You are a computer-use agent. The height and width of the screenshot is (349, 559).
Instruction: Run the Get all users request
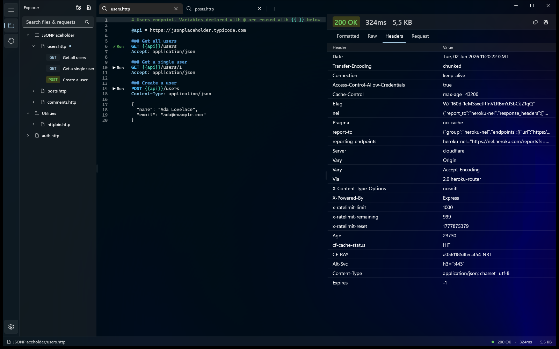[x=118, y=46]
